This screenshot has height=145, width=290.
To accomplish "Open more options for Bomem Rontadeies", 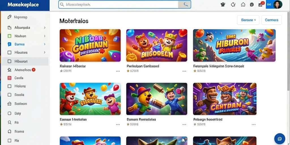I will [x=184, y=125].
